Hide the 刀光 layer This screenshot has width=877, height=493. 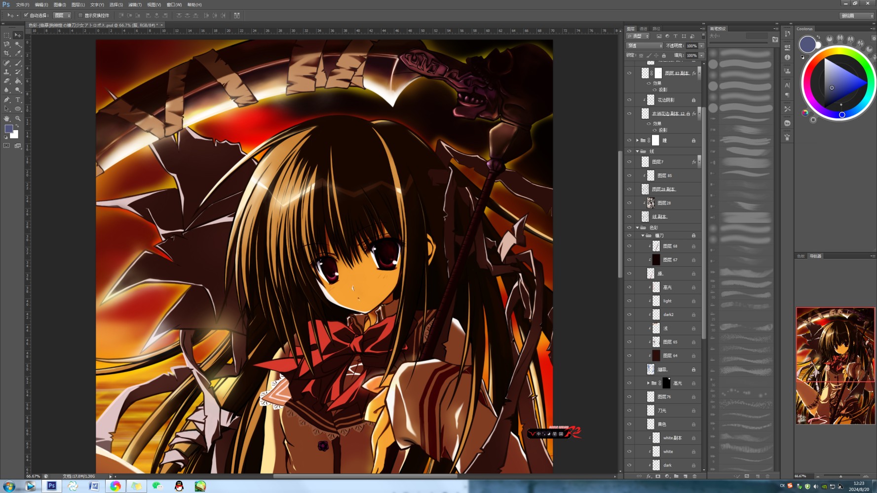click(x=629, y=410)
